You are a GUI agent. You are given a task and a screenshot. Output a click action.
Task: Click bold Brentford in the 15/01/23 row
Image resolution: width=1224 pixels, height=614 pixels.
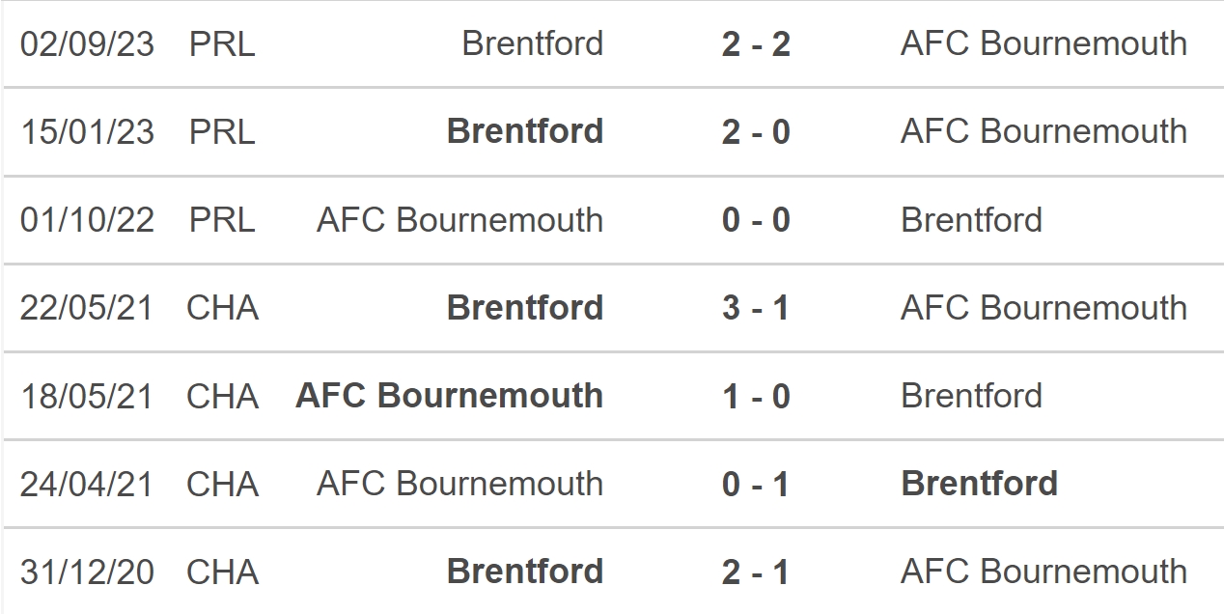click(x=525, y=131)
